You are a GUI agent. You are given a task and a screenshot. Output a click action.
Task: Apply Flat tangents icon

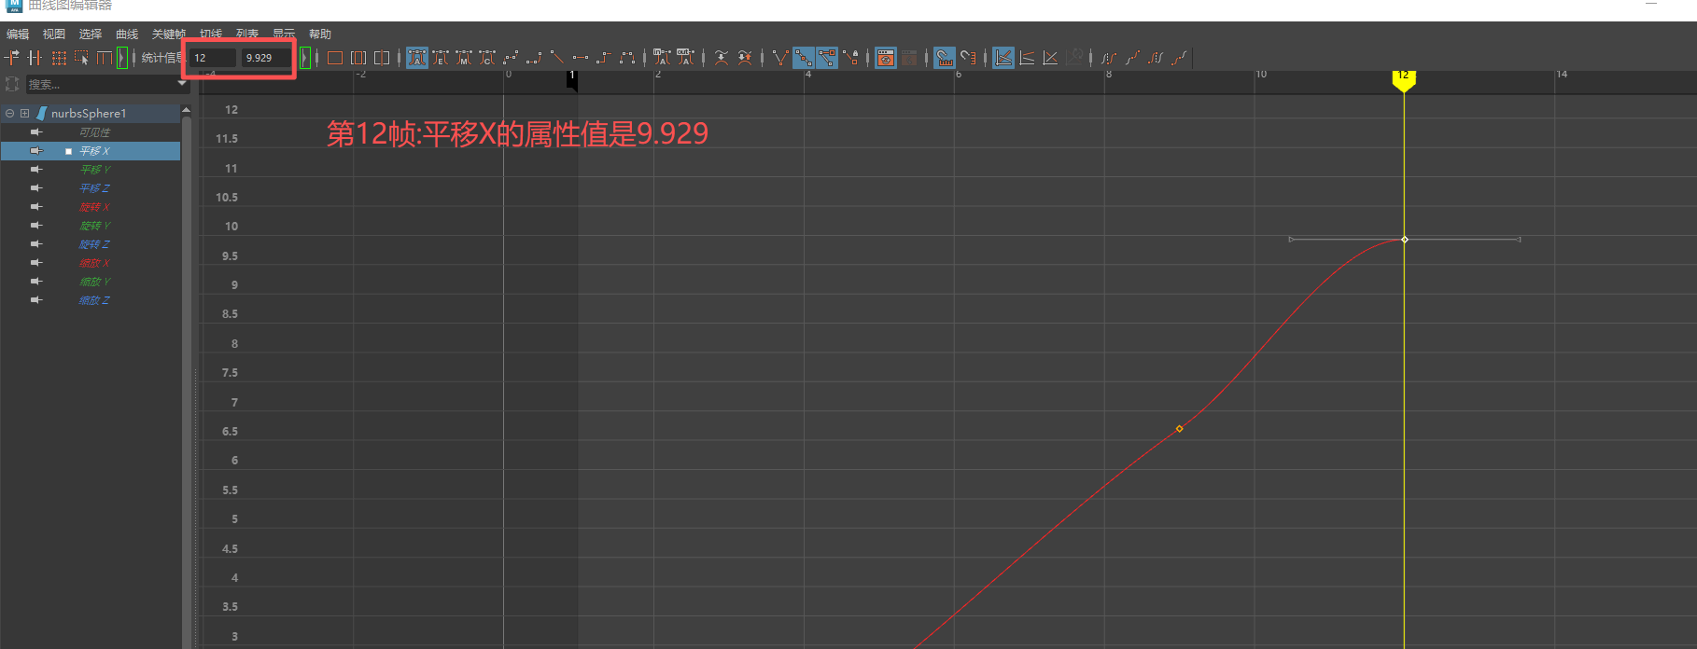(x=581, y=58)
